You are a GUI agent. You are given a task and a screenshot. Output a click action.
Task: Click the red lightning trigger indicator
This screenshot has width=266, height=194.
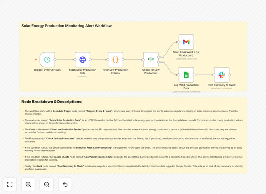[x=36, y=60]
